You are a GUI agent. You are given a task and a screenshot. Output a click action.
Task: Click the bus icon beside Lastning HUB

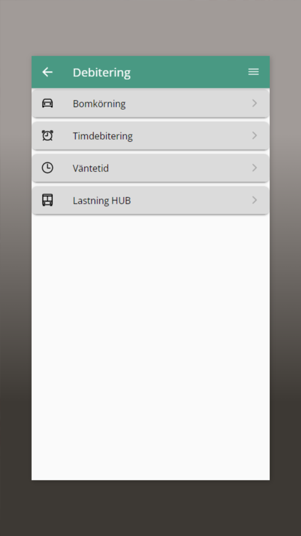coord(47,200)
